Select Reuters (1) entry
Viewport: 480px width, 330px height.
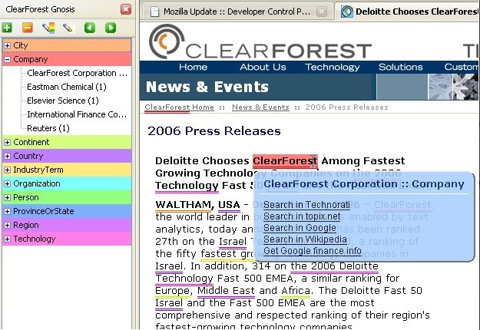point(48,128)
